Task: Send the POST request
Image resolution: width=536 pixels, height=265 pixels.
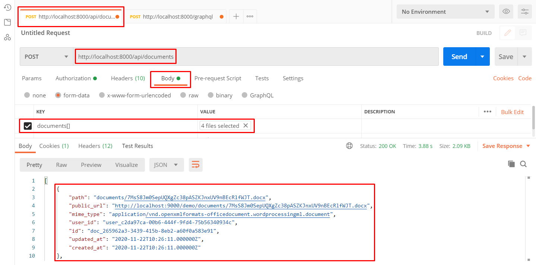Action: 459,56
